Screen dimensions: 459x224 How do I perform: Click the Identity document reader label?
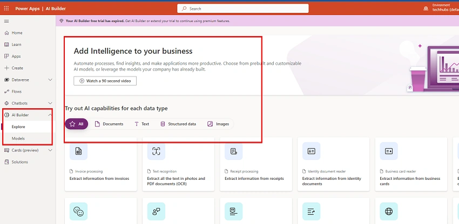point(327,171)
